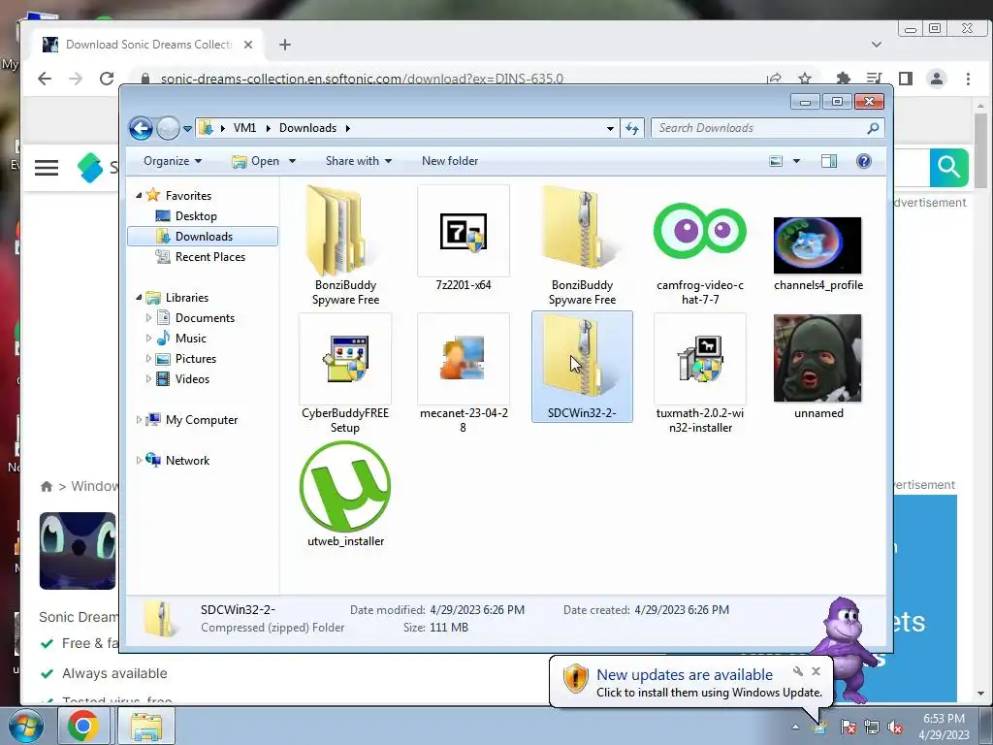Click the Softonic breadcrumb home icon
This screenshot has width=993, height=745.
(47, 487)
